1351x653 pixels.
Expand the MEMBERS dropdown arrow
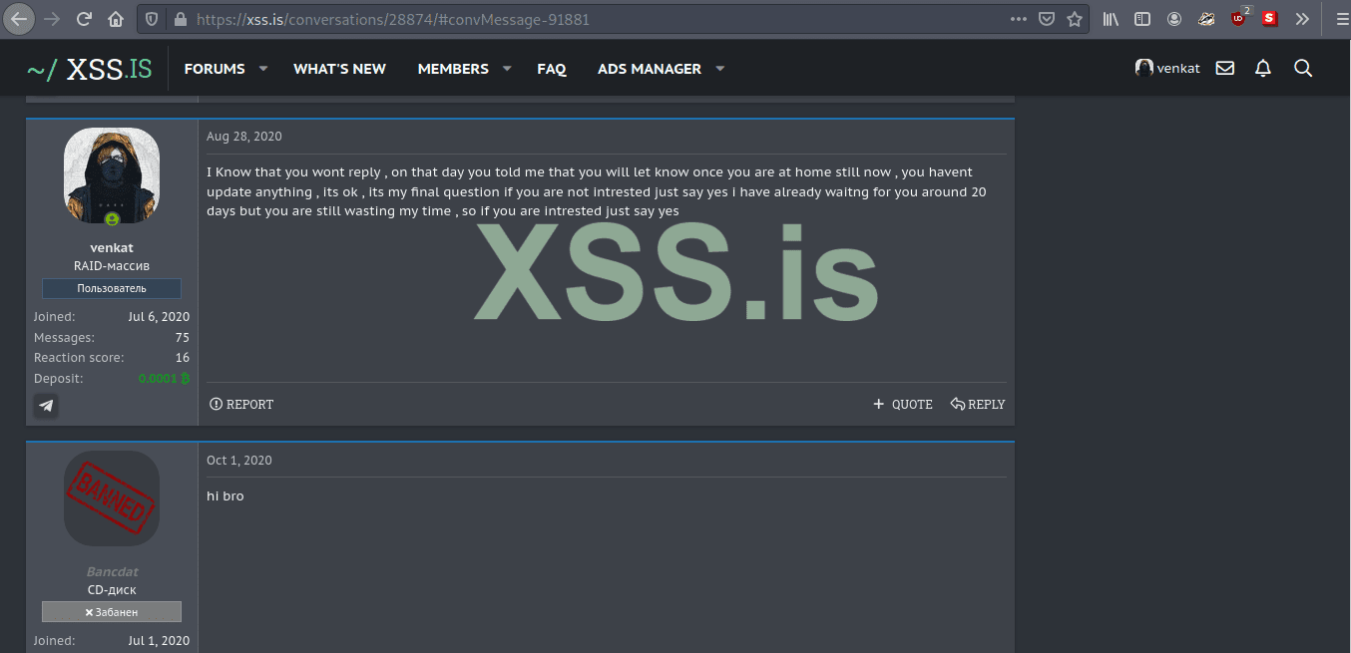click(507, 68)
